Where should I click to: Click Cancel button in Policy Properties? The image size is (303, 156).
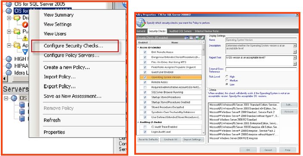coord(268,150)
